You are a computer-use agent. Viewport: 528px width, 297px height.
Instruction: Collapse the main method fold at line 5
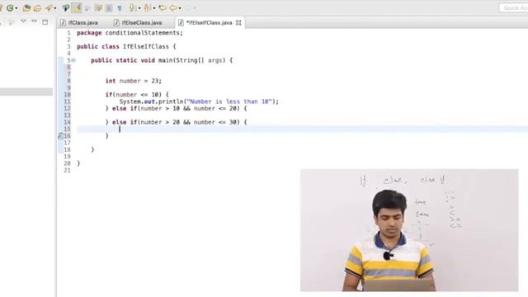(x=73, y=60)
